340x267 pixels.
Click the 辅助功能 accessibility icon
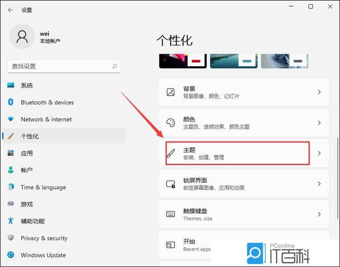tap(11, 221)
